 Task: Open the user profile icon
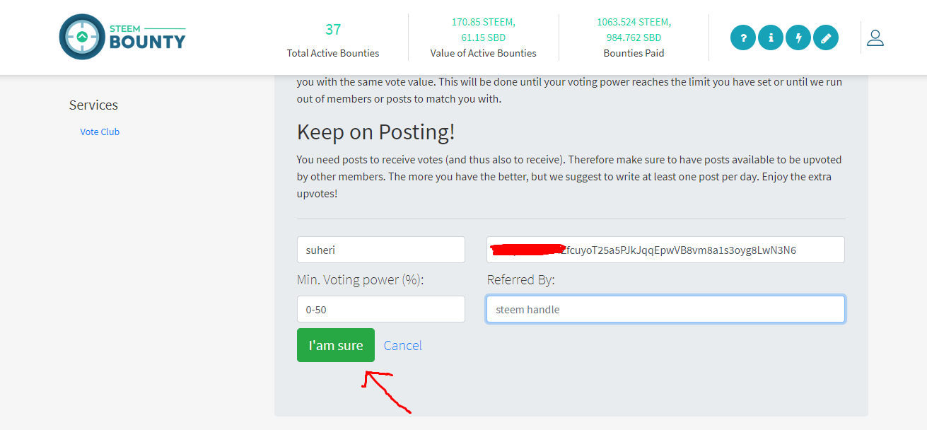pyautogui.click(x=875, y=37)
